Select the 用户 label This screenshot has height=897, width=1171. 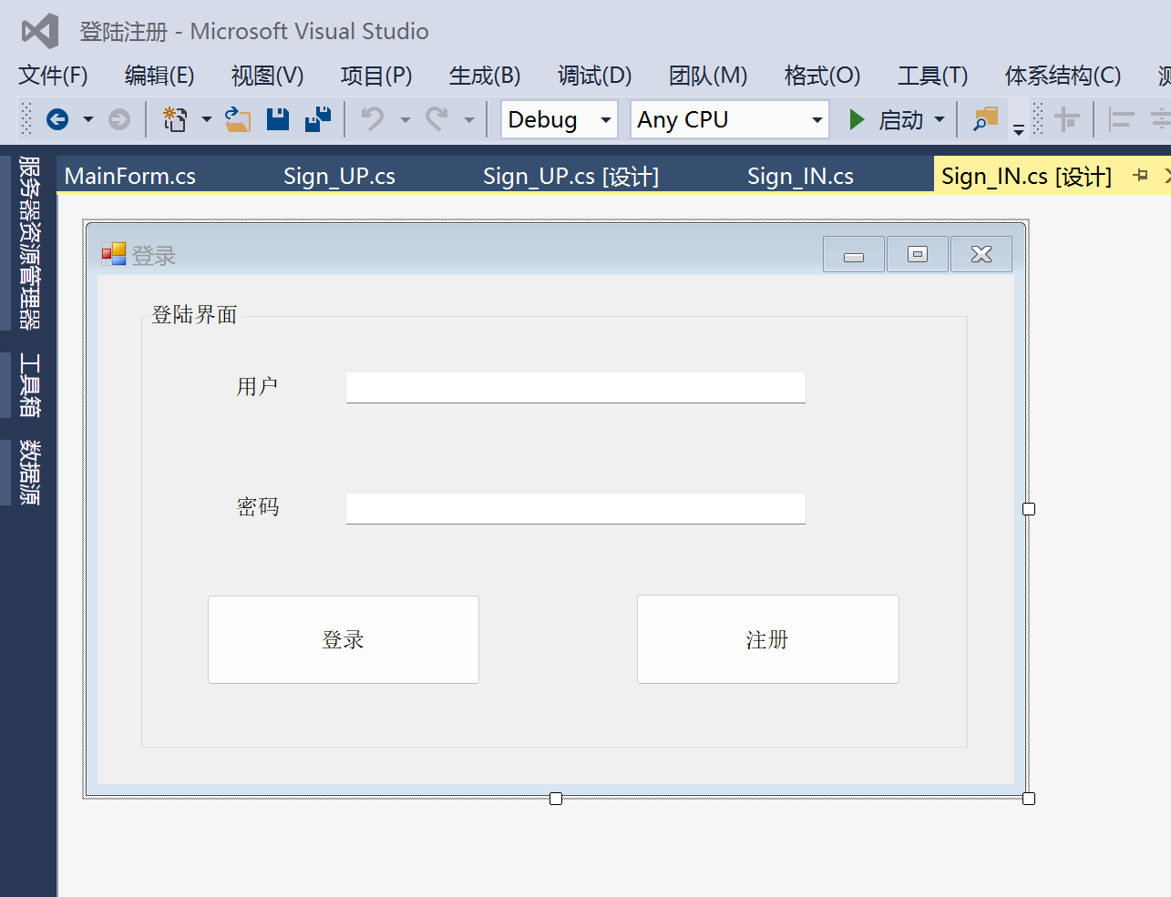pos(258,386)
